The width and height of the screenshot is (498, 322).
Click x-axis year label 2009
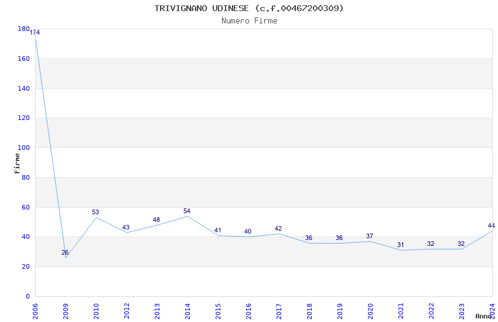pyautogui.click(x=66, y=311)
